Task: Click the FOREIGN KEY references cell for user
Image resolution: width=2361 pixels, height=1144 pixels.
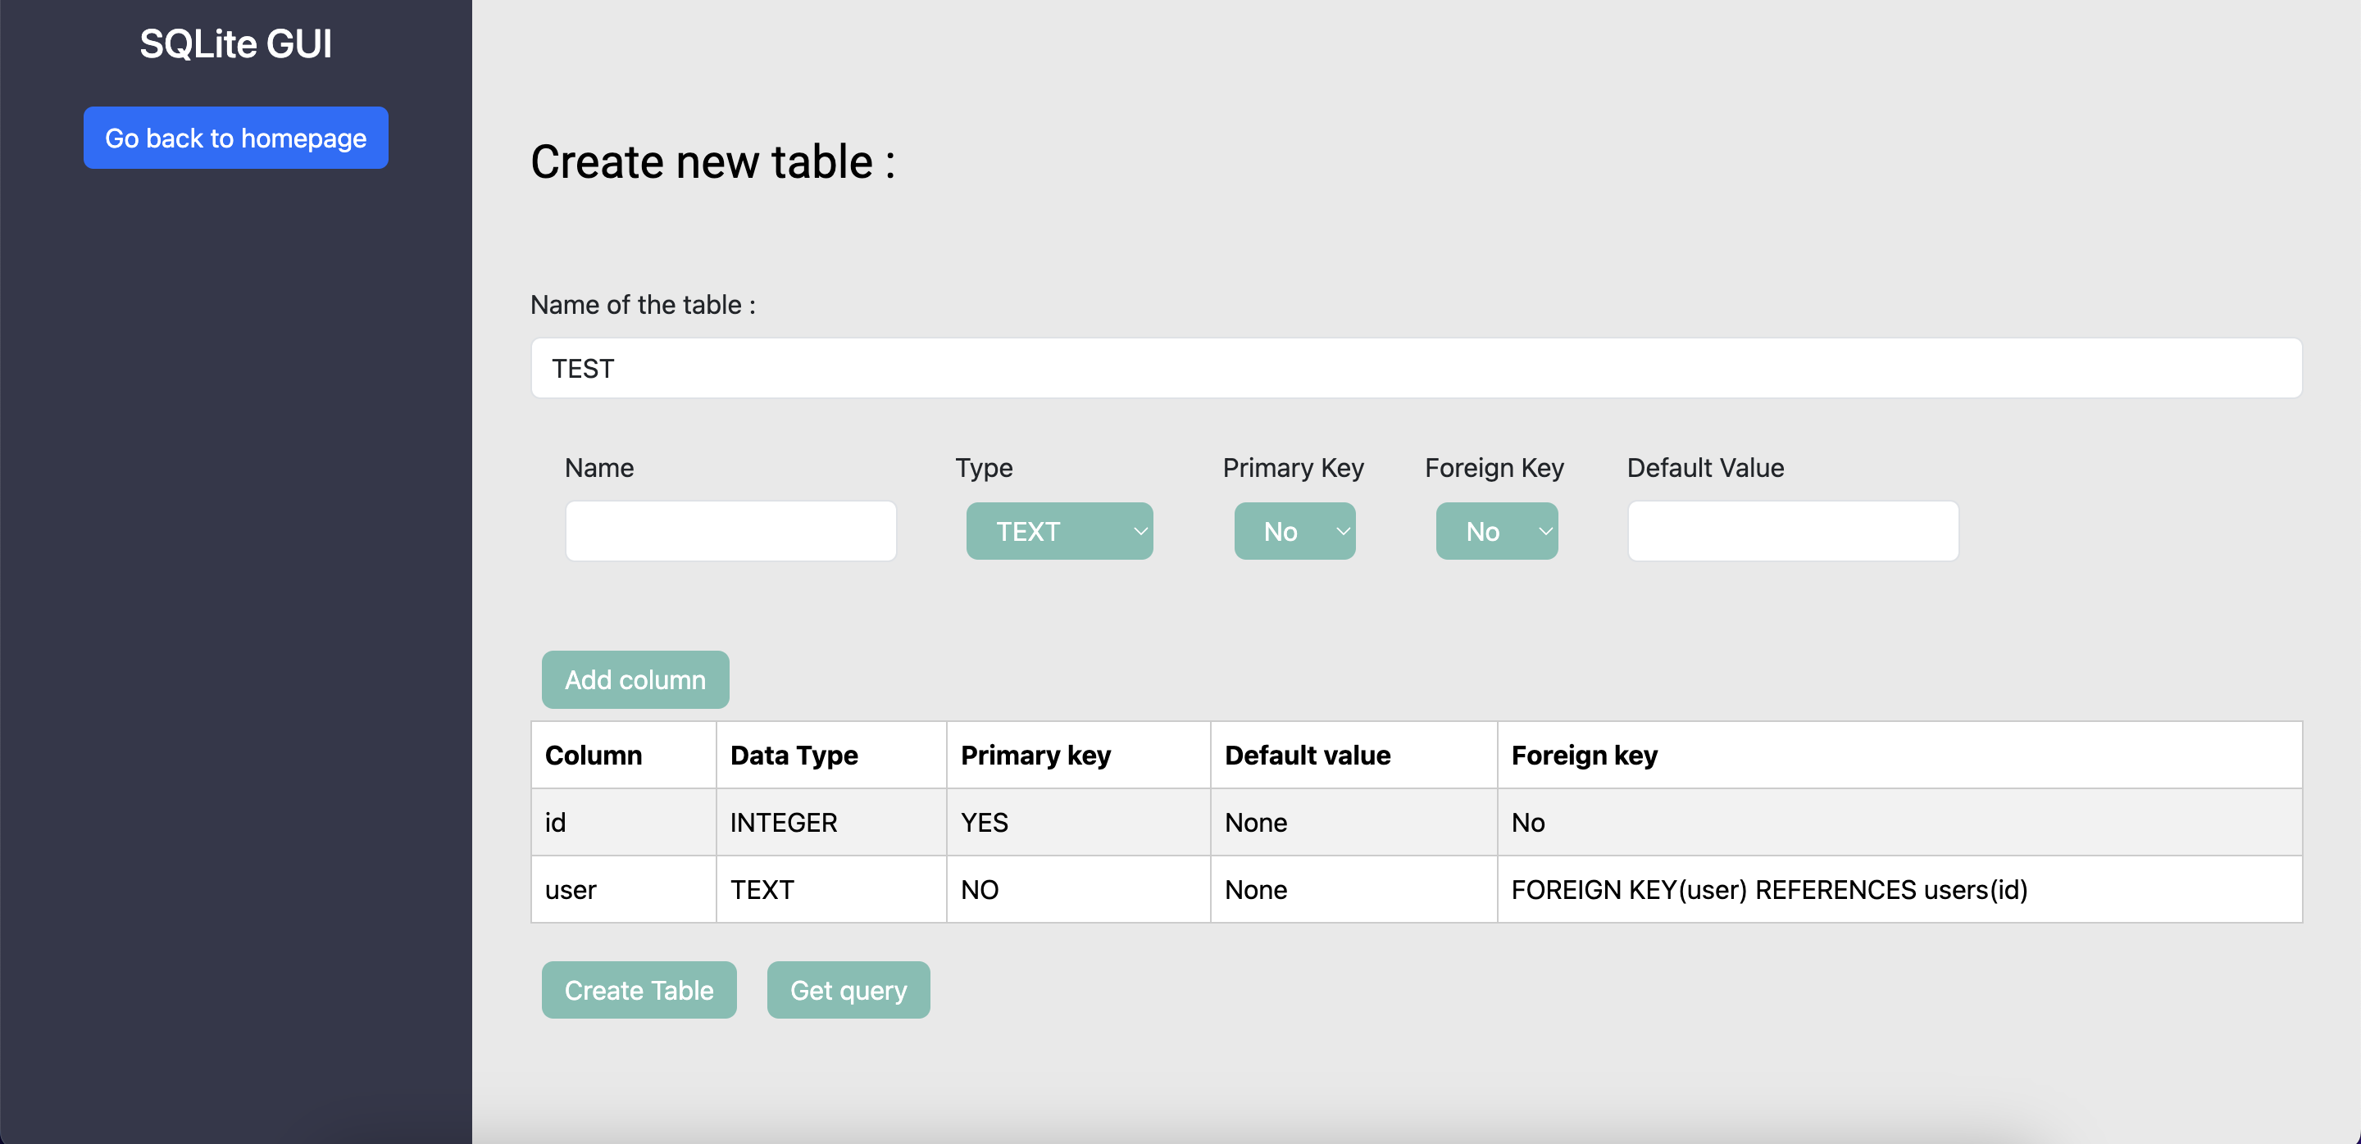Action: point(1770,889)
